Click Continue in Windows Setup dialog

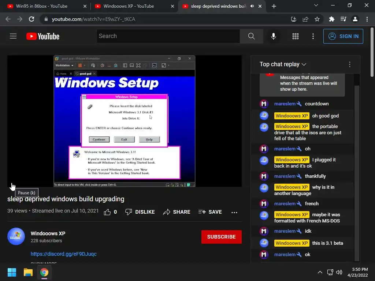99,139
